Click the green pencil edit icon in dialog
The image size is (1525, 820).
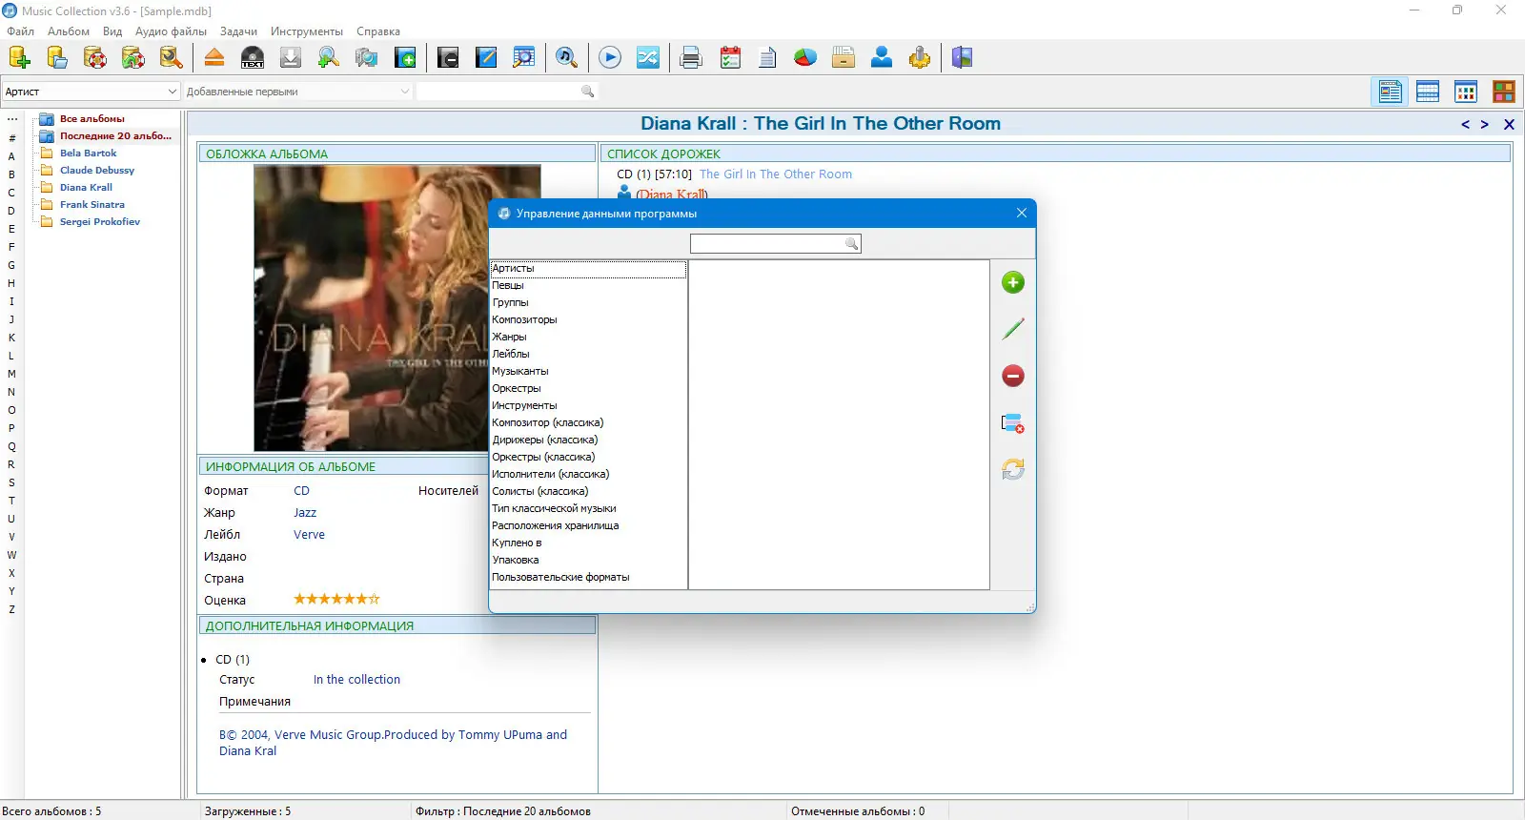point(1013,329)
